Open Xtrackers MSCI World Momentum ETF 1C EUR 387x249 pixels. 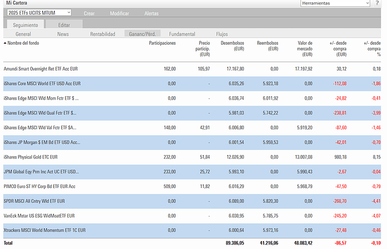(x=45, y=230)
